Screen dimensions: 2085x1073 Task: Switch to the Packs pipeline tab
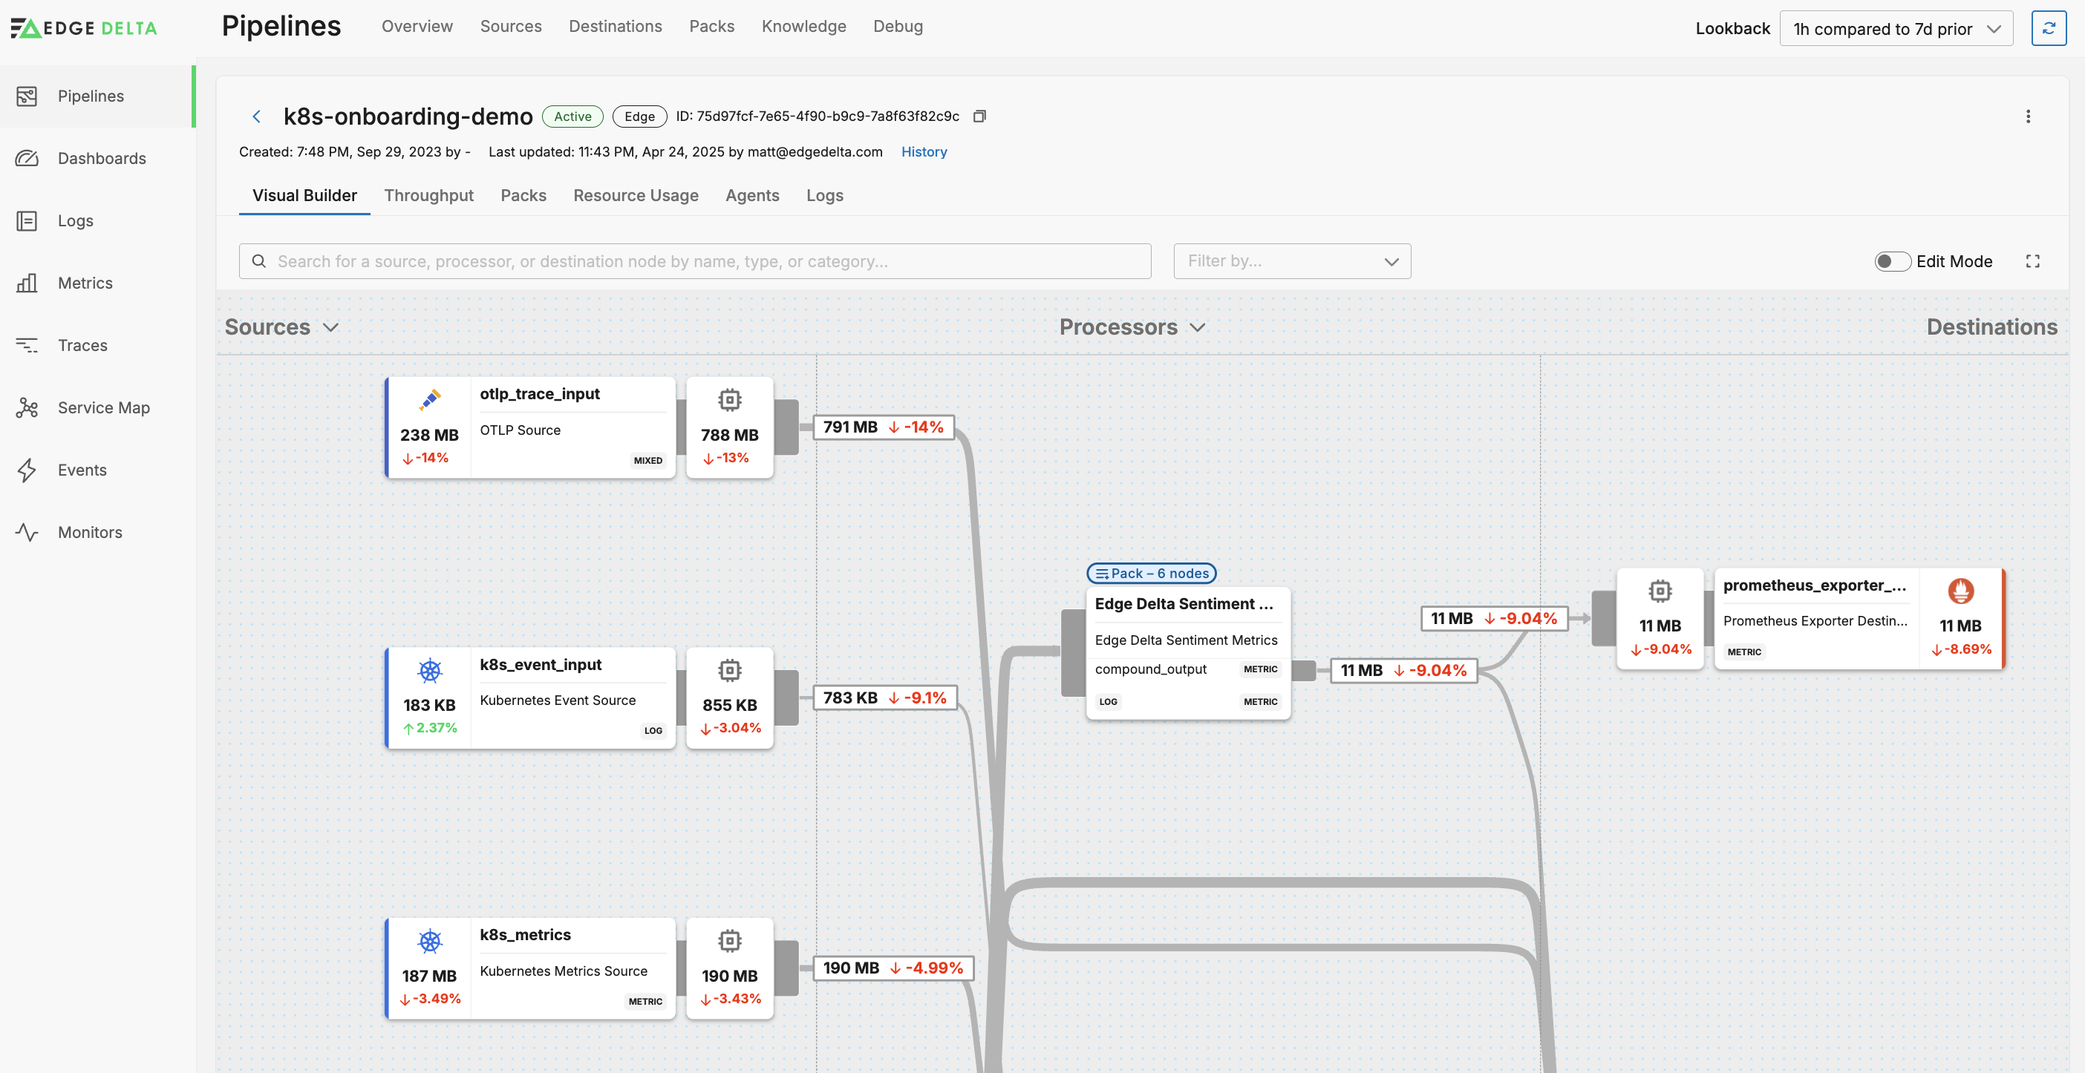tap(523, 196)
